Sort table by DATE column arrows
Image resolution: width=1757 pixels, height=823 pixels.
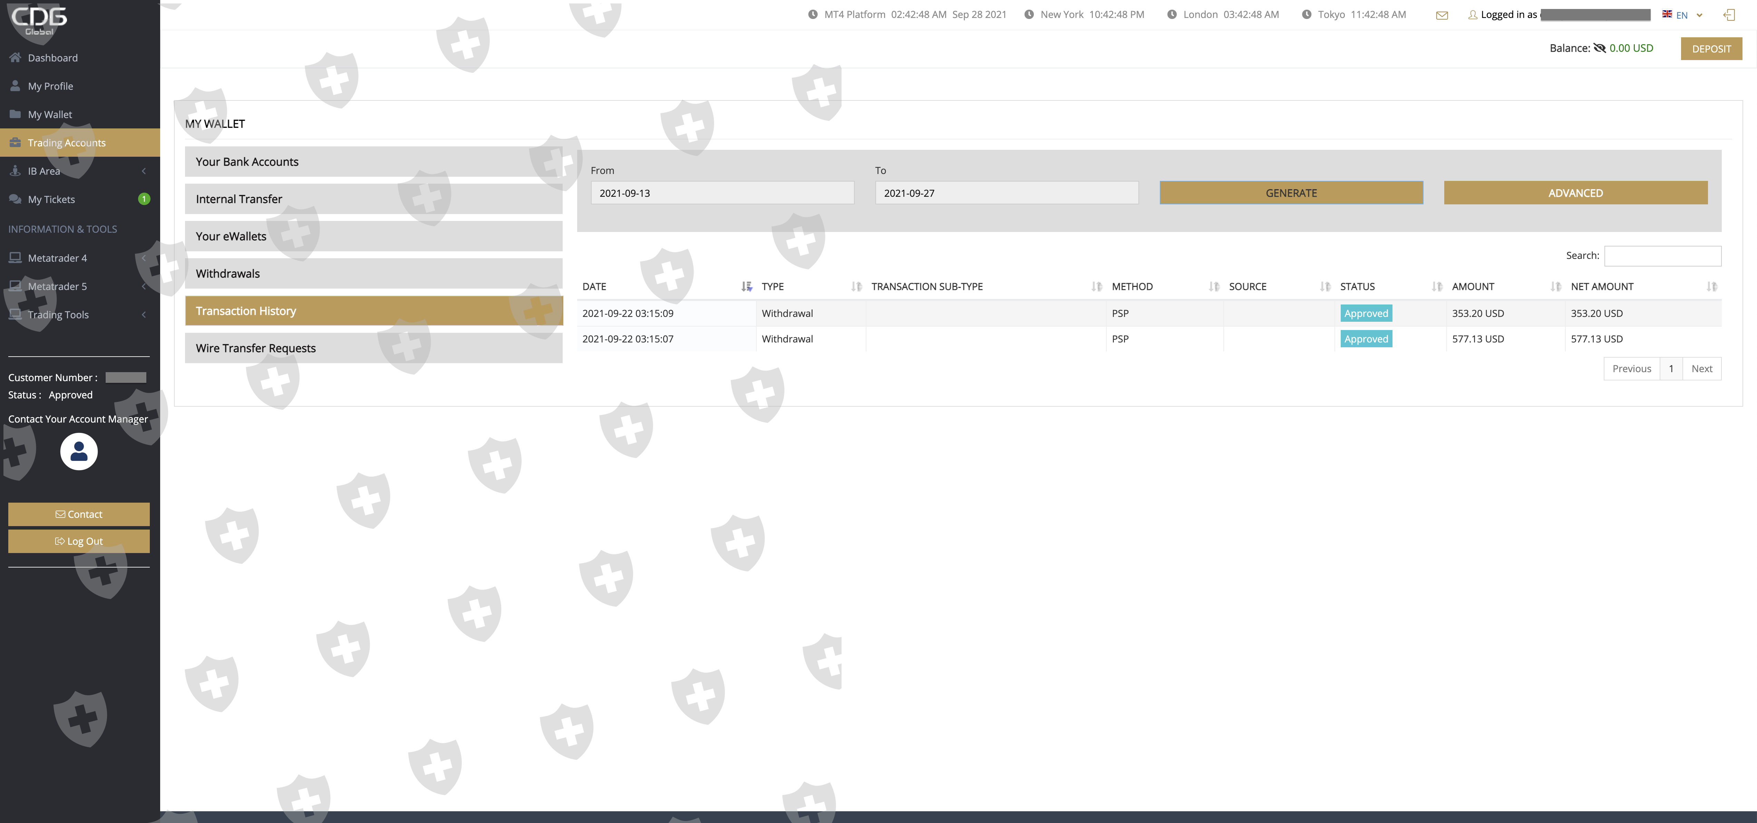click(x=746, y=287)
